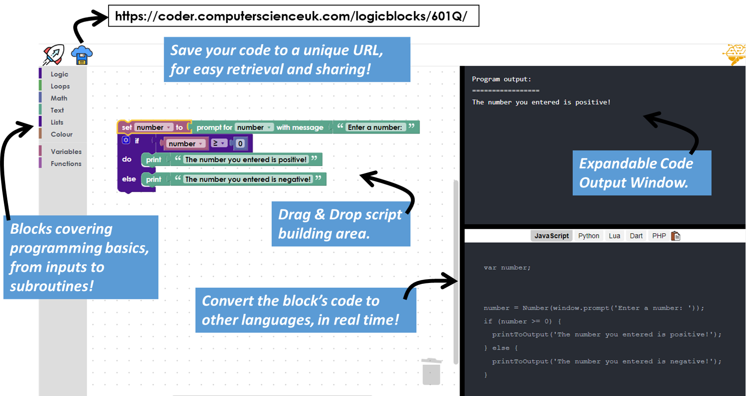Copy generated code using the clipboard icon
This screenshot has height=396, width=746.
pos(676,235)
